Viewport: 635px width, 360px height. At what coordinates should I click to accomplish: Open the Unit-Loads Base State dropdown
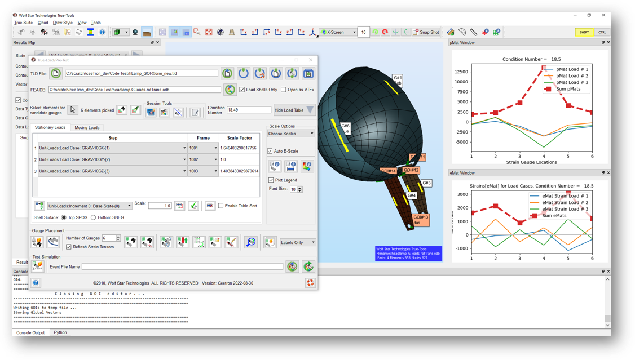pos(90,206)
